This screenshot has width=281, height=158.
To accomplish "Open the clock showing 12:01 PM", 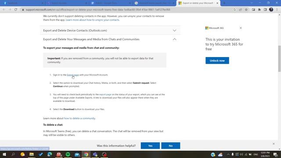I will [x=265, y=154].
